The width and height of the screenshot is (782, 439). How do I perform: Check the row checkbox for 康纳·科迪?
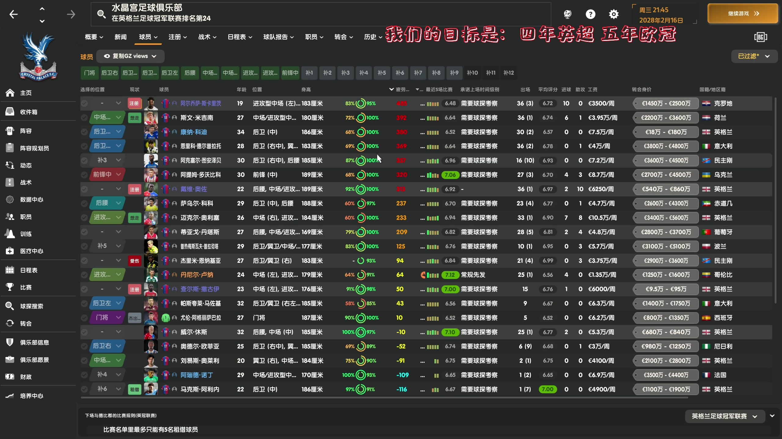click(84, 132)
